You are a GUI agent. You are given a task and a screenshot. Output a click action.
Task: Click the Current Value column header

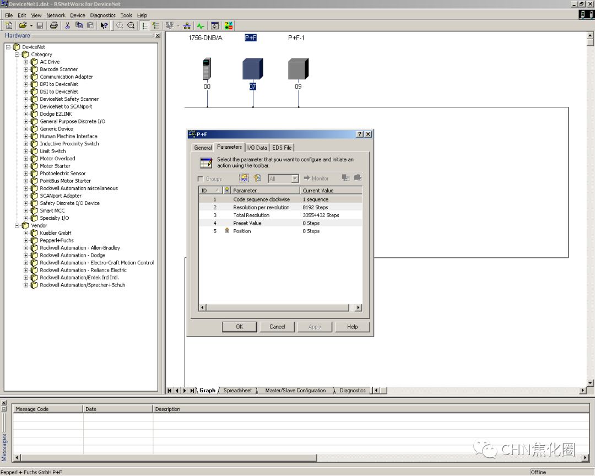331,190
